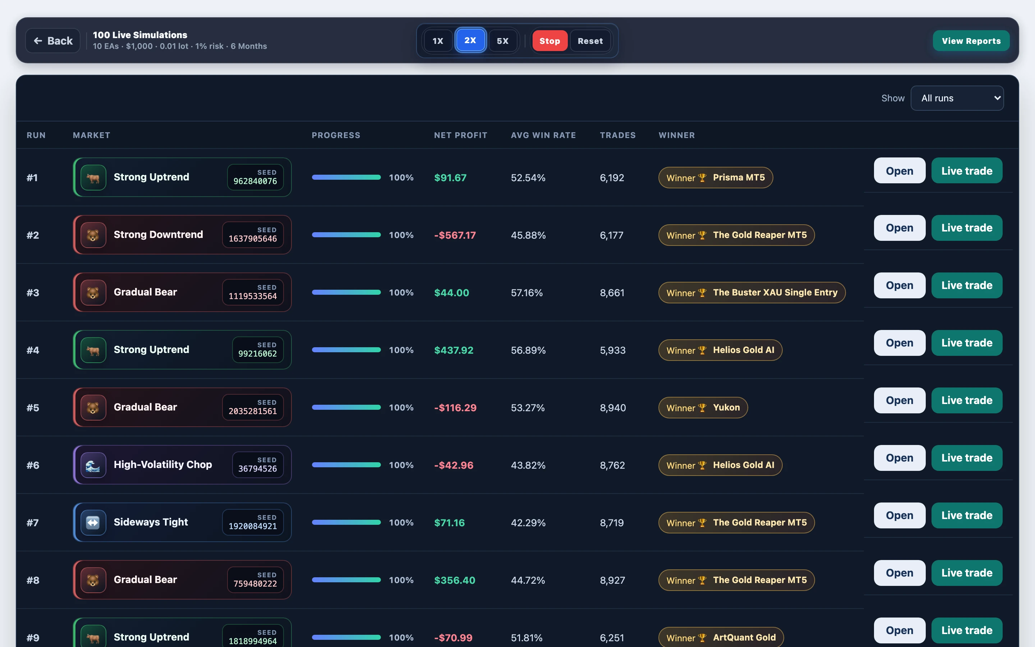Click the AVG WIN RATE column header
Viewport: 1035px width, 647px height.
[543, 135]
